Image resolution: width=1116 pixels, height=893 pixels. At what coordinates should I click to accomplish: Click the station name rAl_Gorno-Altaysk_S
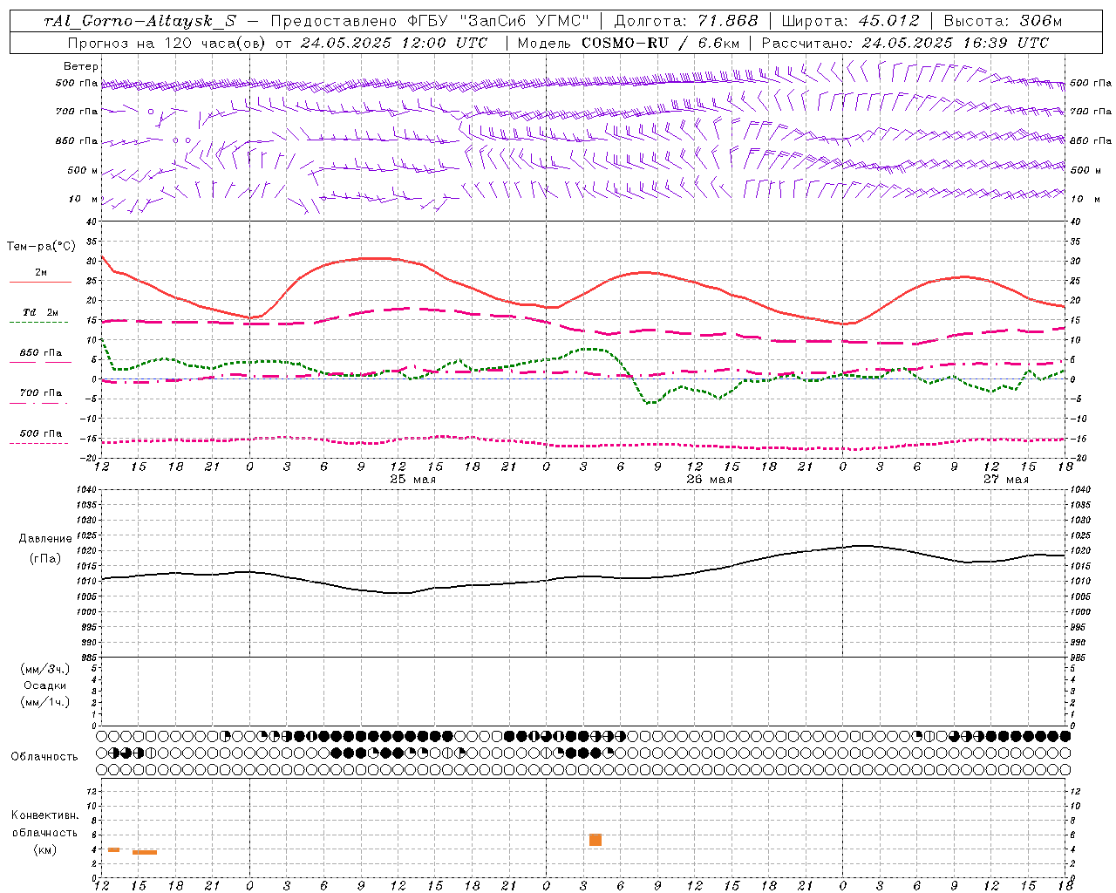pos(139,21)
